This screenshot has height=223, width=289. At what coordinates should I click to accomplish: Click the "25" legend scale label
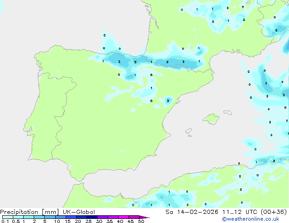(x=88, y=221)
